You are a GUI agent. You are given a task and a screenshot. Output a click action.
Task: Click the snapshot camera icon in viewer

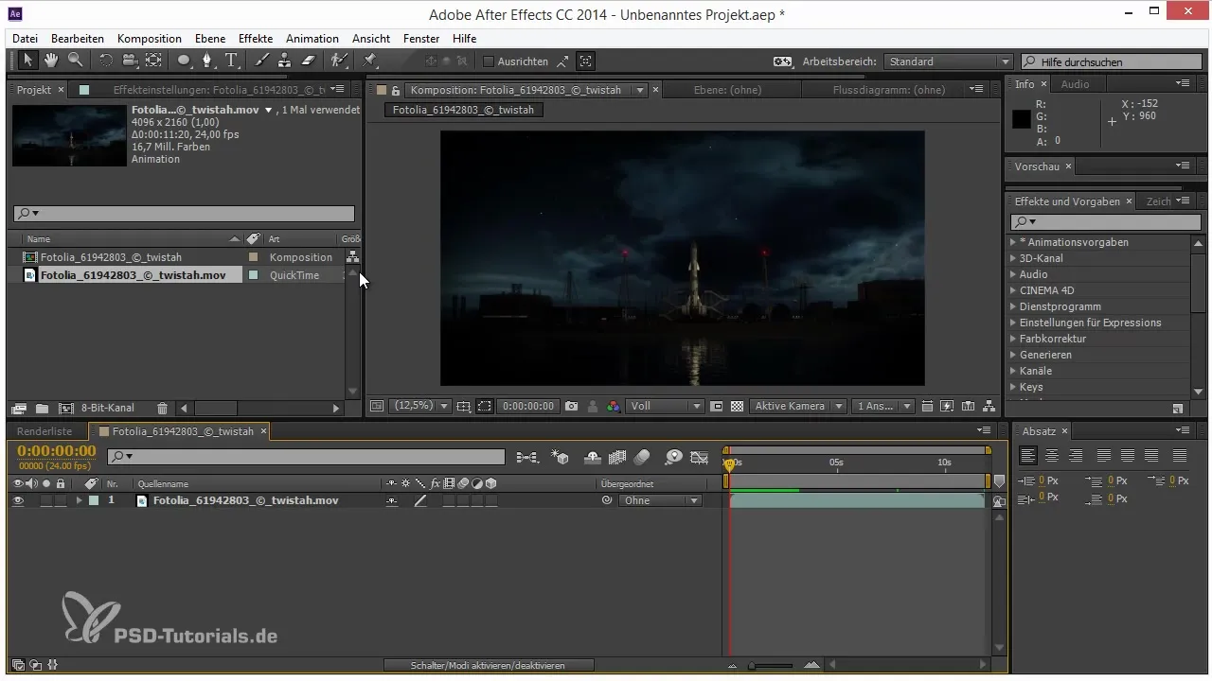click(x=571, y=406)
